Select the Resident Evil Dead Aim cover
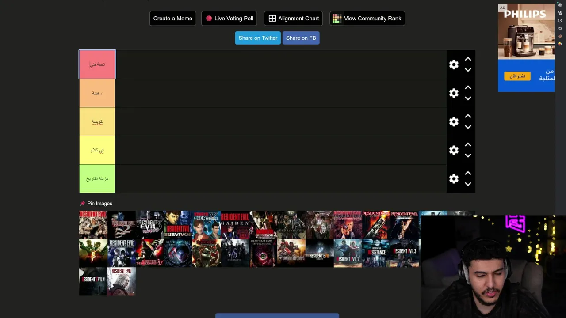 348,225
